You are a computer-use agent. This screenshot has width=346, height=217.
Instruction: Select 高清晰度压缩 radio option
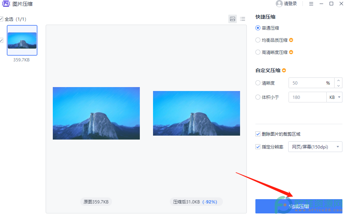pos(258,52)
